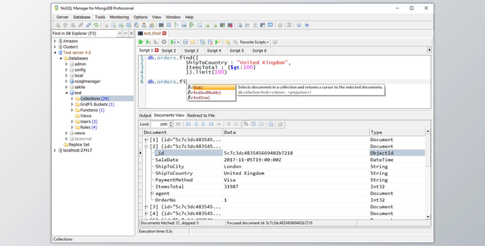The image size is (485, 246).
Task: Collapse all documents with the minus-box icon
Action: click(x=236, y=124)
